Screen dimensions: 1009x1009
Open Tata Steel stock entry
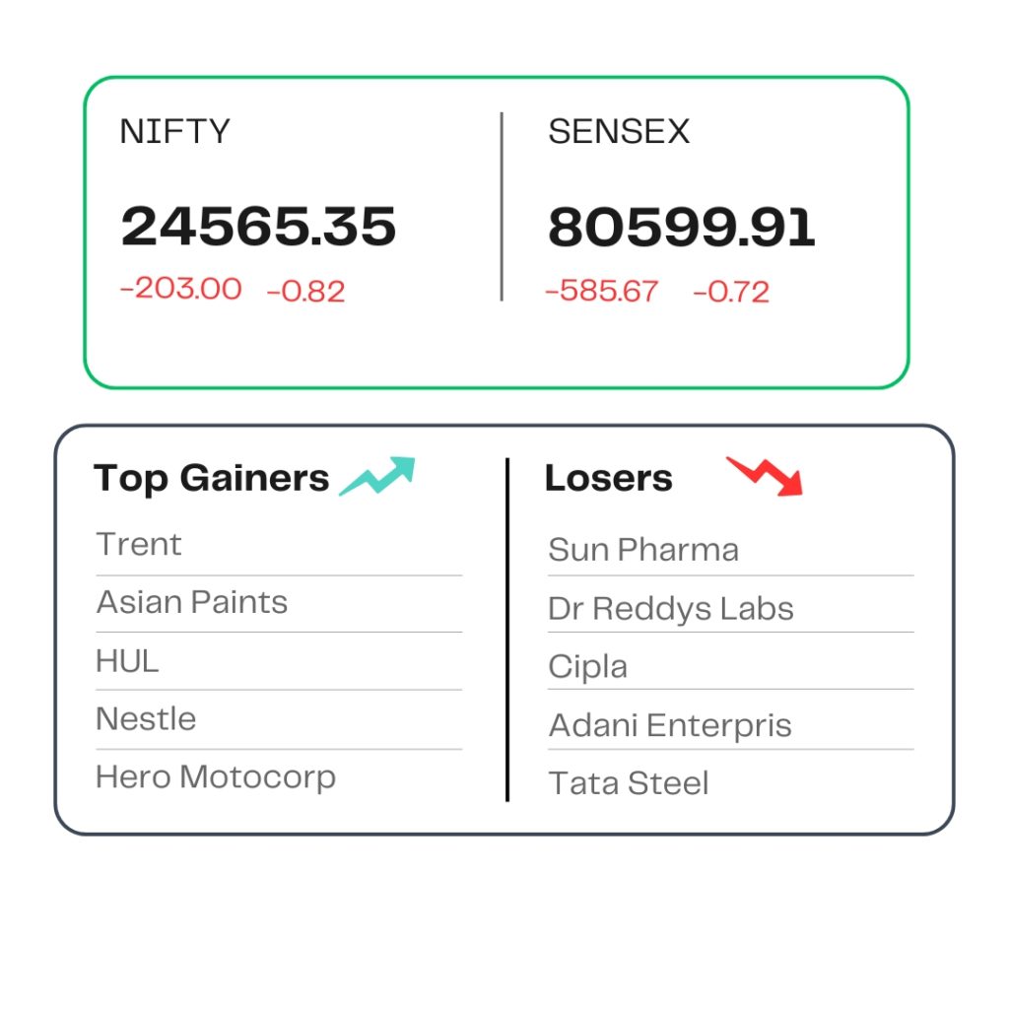point(628,783)
